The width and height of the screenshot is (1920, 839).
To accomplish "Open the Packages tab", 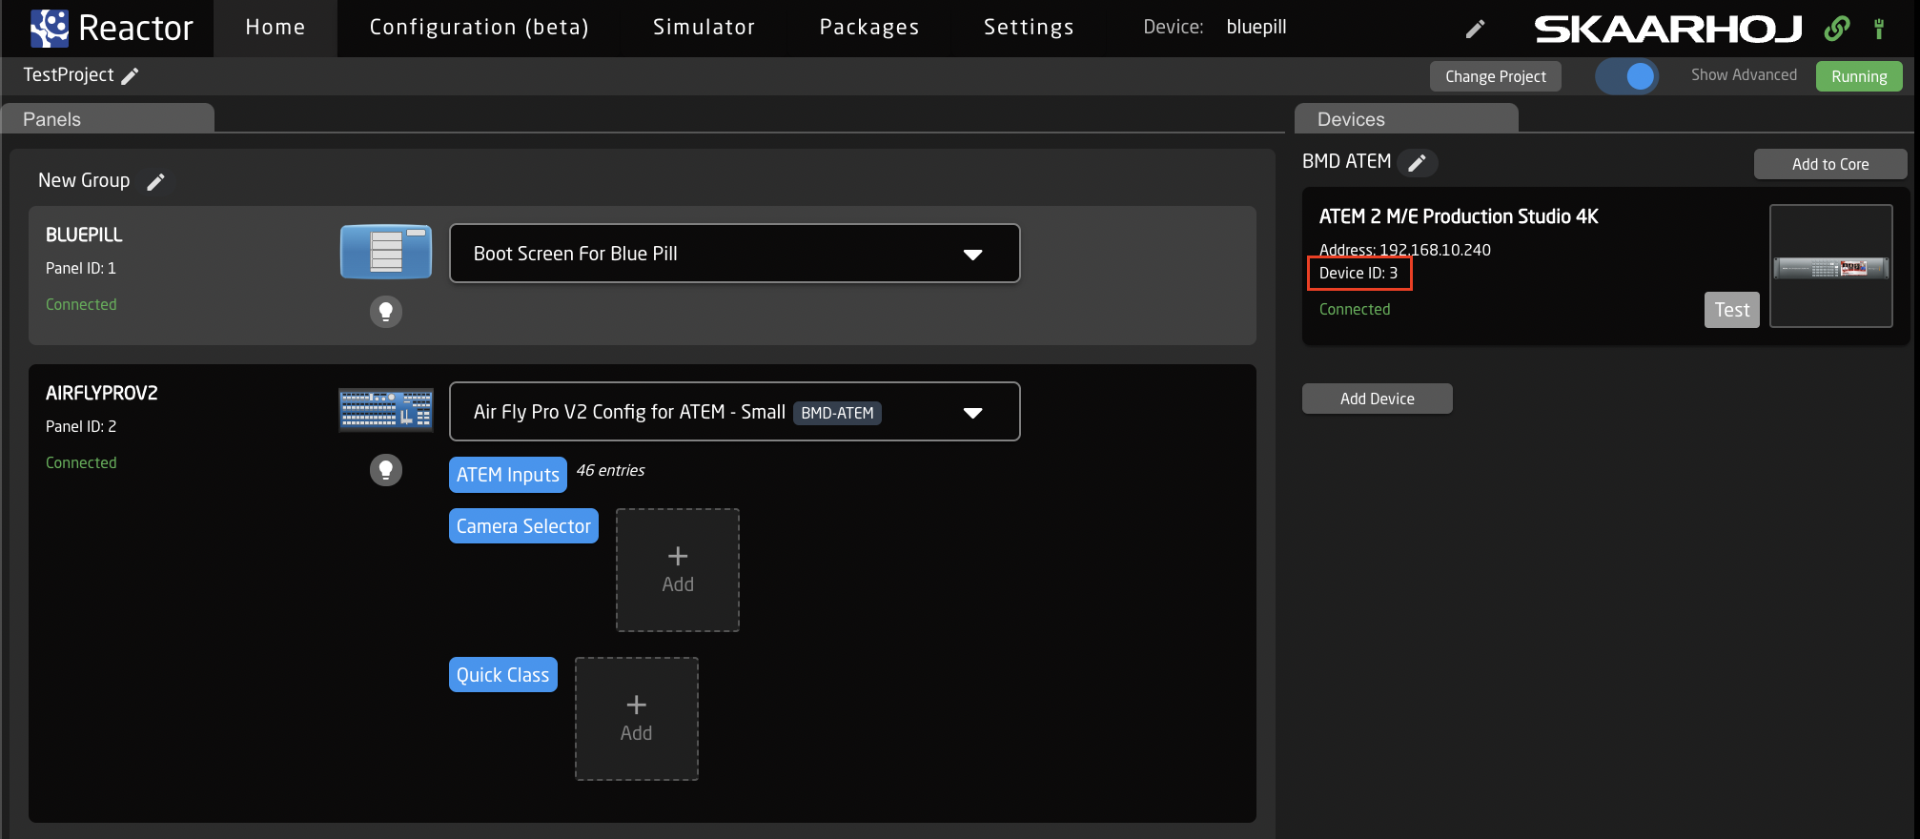I will pos(869,28).
